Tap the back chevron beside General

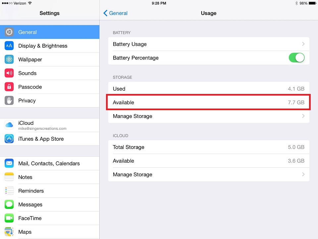(105, 13)
